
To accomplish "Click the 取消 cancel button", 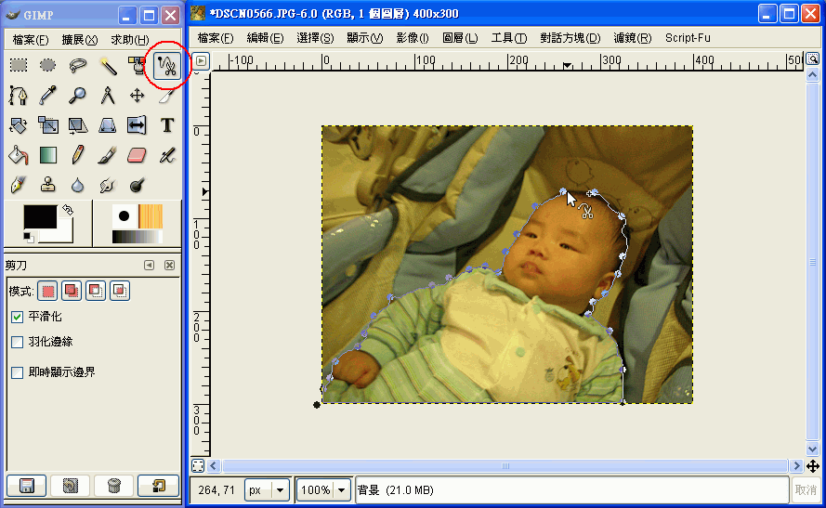I will [806, 490].
